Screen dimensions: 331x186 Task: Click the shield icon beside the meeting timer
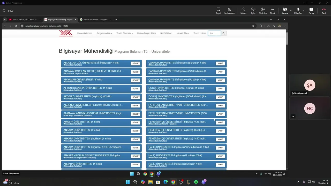click(x=4, y=11)
